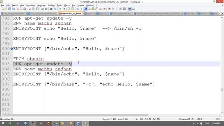
Task: Toggle the ABC spell check button
Action: coord(129,9)
